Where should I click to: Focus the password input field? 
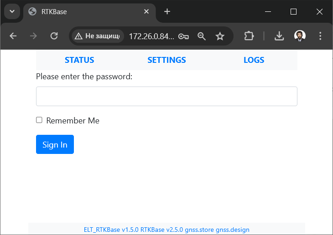[x=166, y=96]
